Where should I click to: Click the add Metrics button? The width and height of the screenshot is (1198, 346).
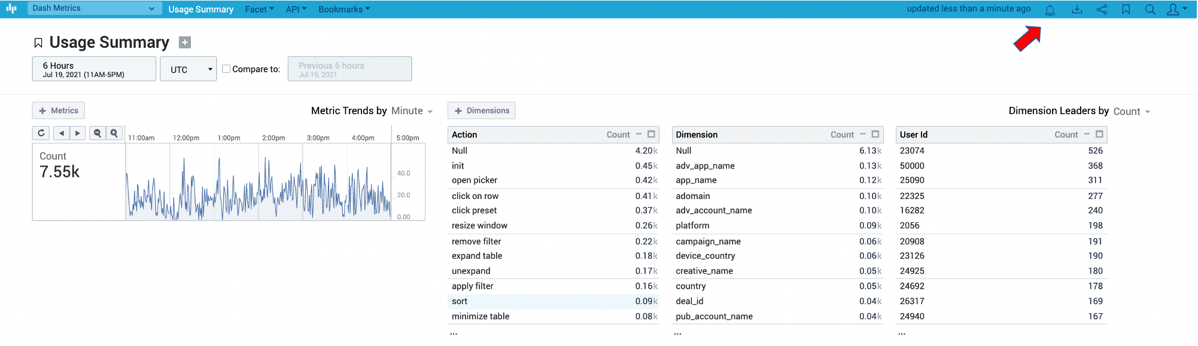(59, 111)
